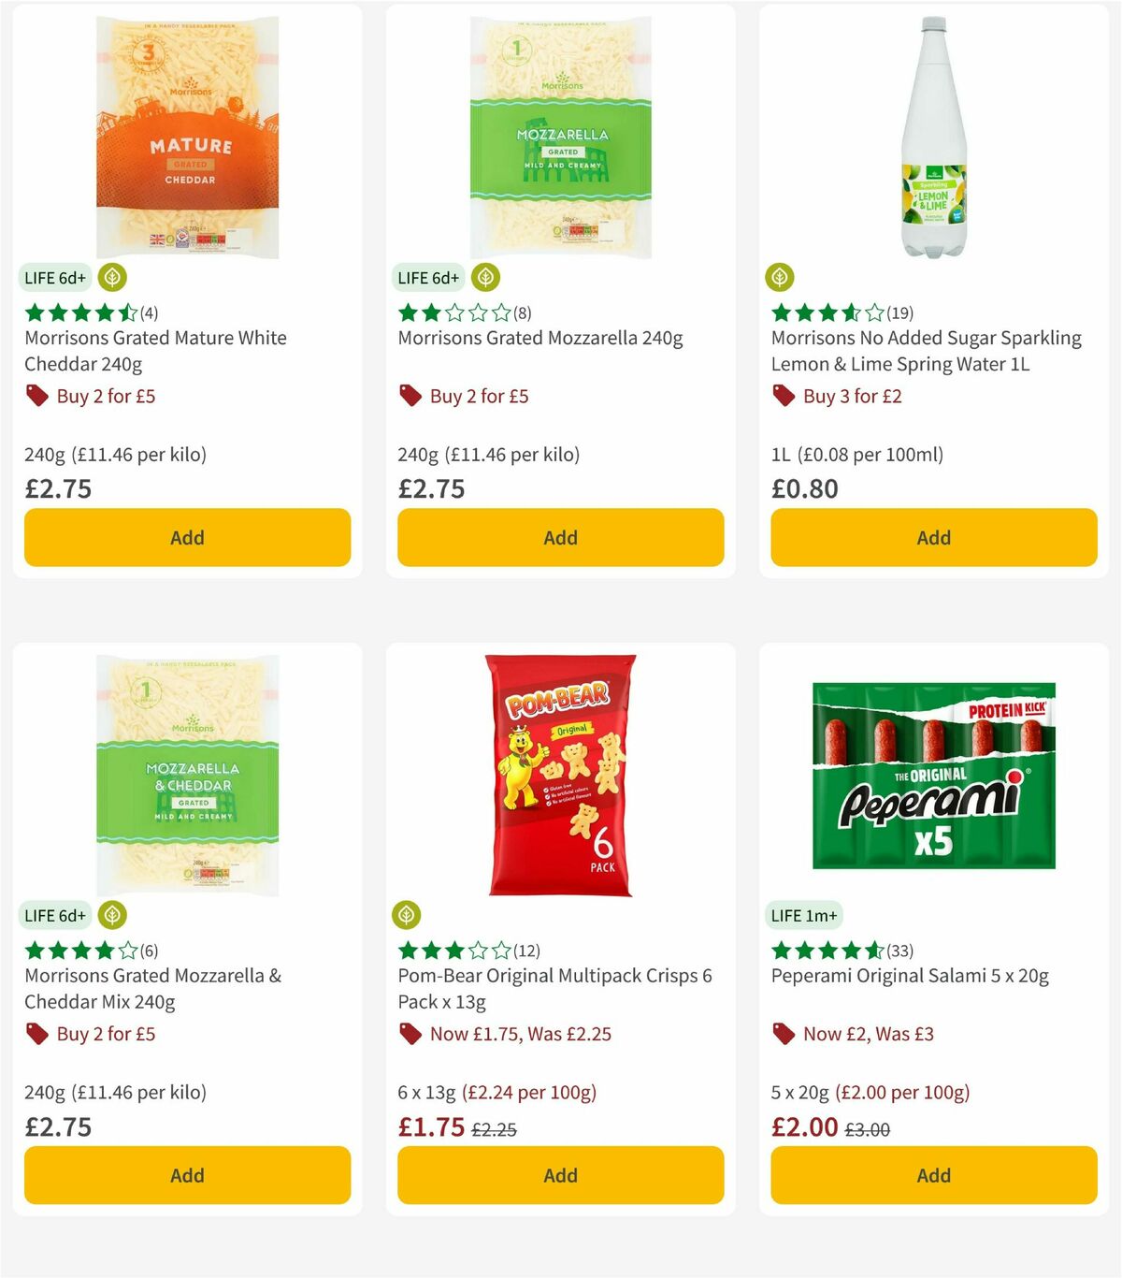This screenshot has height=1278, width=1122.
Task: Click the tag icon beside 'Now £1.75, Was £2.25'
Action: (x=410, y=1034)
